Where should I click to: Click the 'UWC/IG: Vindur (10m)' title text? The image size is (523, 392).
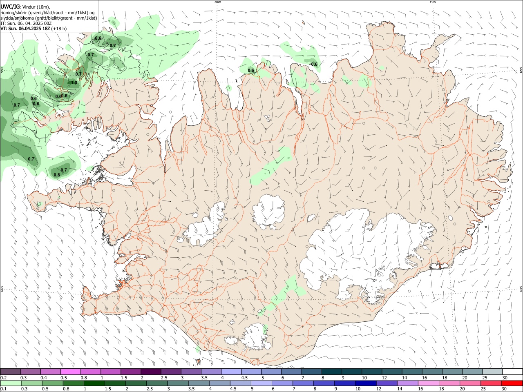click(x=25, y=7)
